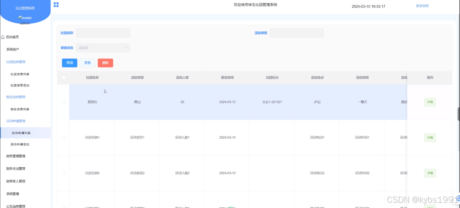Viewport: 460px width, 208px height.
Task: Click the 2024-03-10 19:33:17 timestamp
Action: (x=368, y=6)
